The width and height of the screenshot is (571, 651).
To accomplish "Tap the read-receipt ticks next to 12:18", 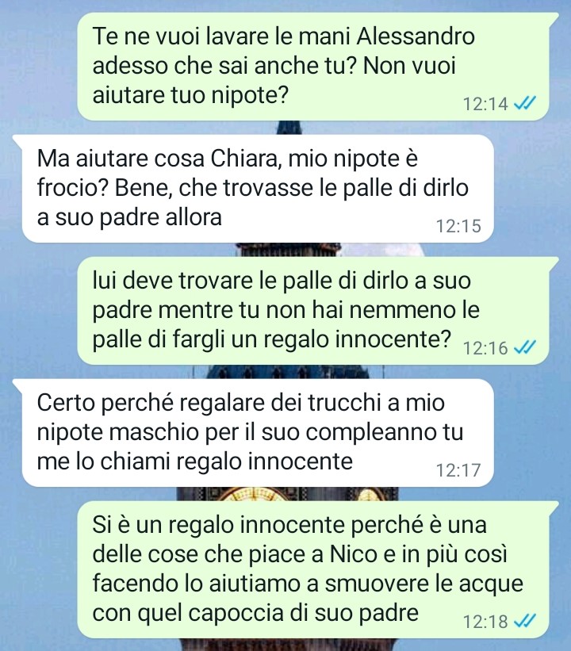I will 525,620.
